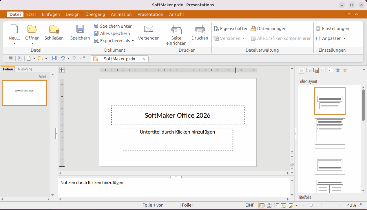This screenshot has width=367, height=210.
Task: Open the Start ribbon tab
Action: [x=31, y=14]
